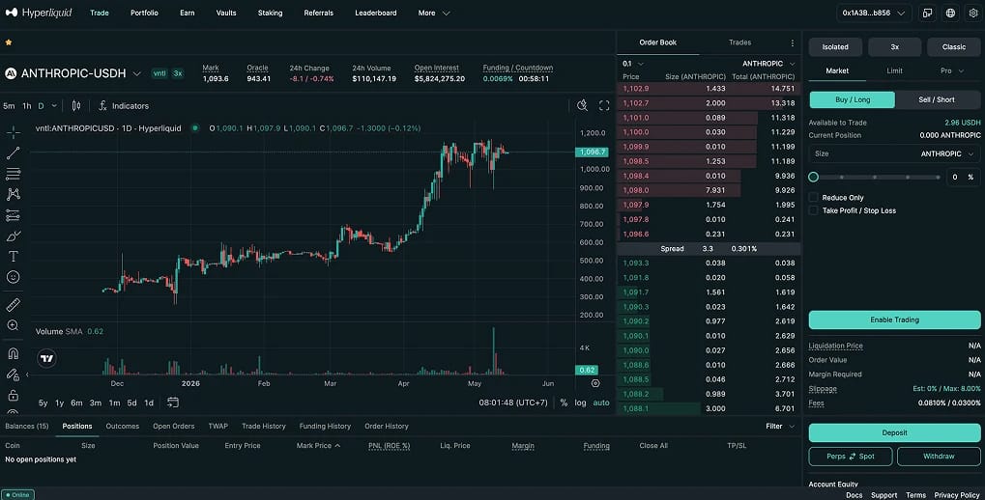Select Buy / Long side
The width and height of the screenshot is (985, 500).
(x=853, y=99)
